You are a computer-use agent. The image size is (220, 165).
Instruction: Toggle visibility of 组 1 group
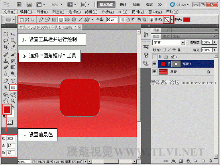(155, 57)
